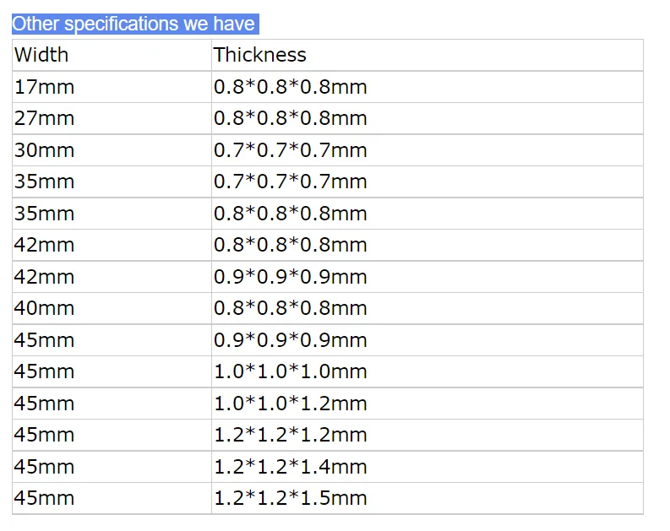The height and width of the screenshot is (531, 670).
Task: Select the 30mm width cell
Action: tap(44, 150)
